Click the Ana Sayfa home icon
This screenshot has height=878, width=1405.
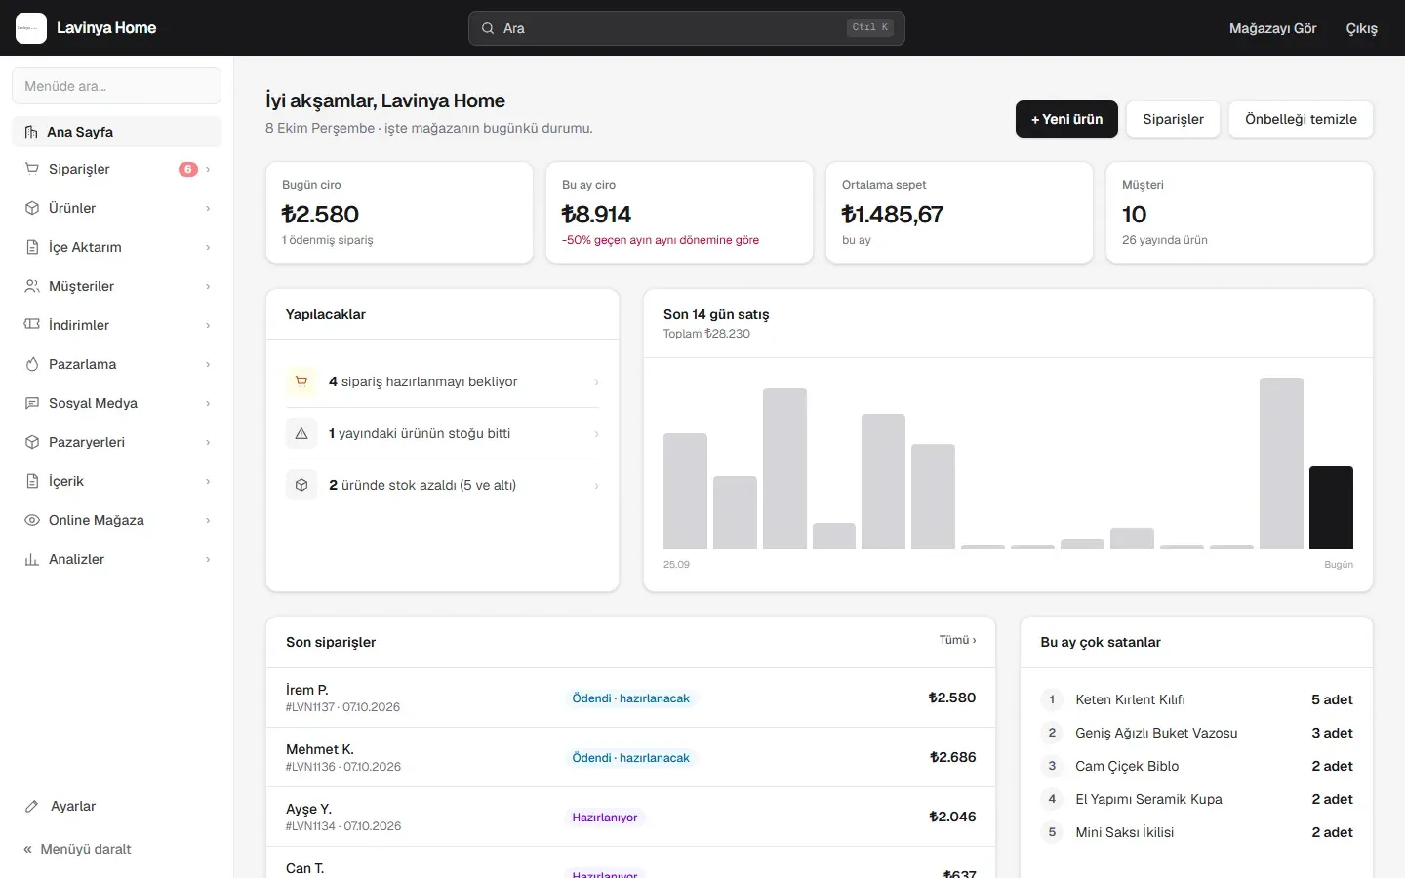coord(31,132)
